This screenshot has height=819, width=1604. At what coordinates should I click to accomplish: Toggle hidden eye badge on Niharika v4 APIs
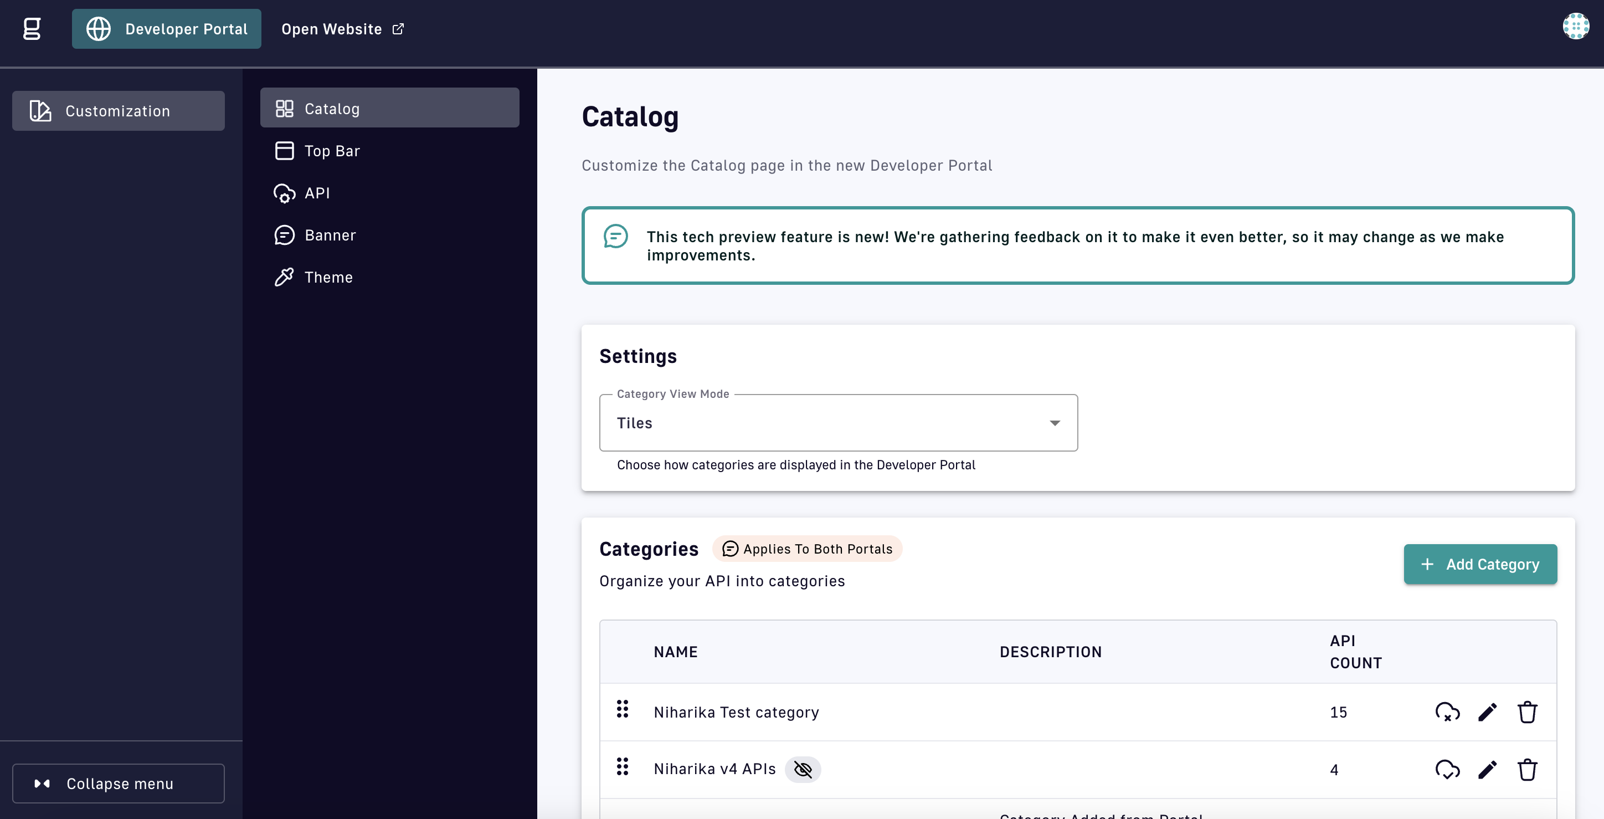803,770
